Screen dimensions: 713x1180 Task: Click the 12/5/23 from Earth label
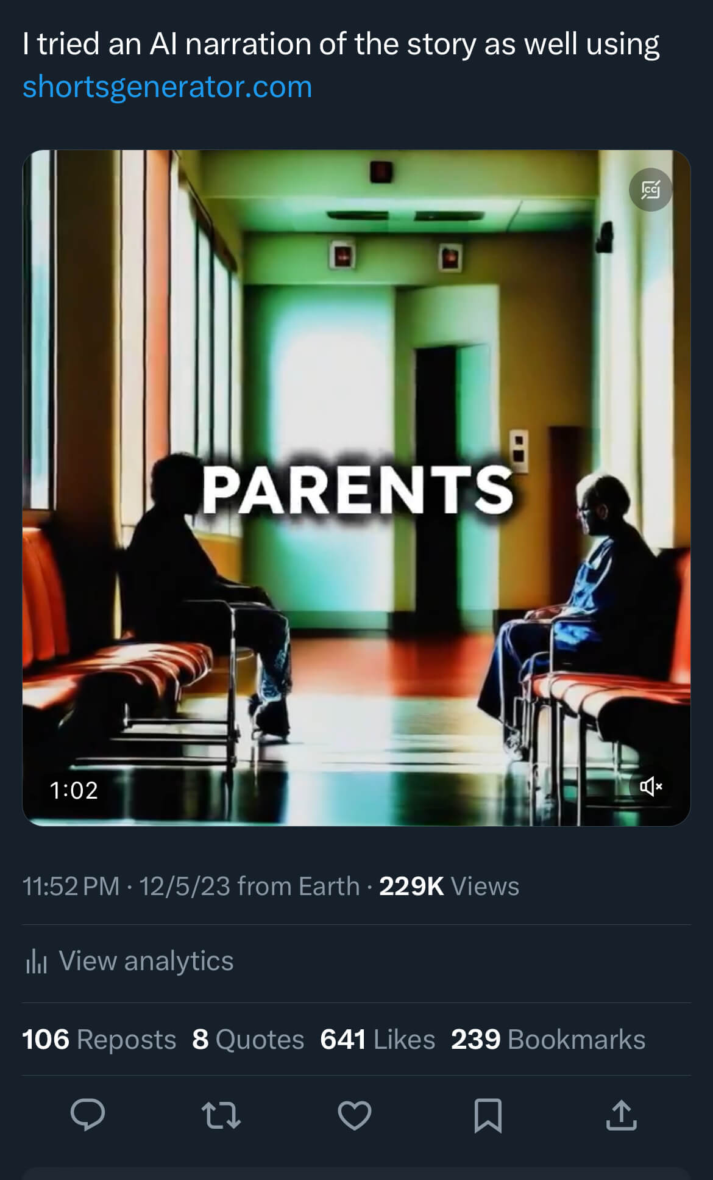(249, 886)
